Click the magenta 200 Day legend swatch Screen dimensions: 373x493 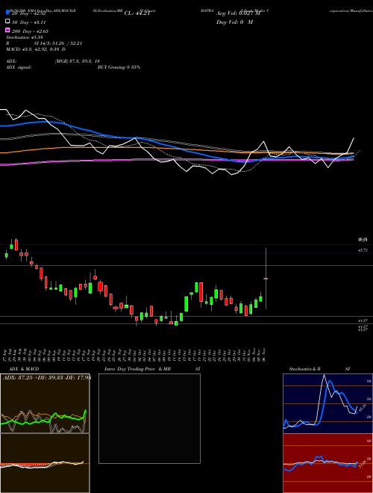[x=8, y=30]
